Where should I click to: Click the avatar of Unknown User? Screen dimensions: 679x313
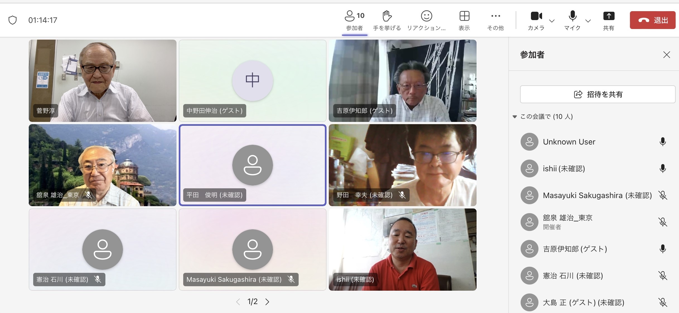529,142
